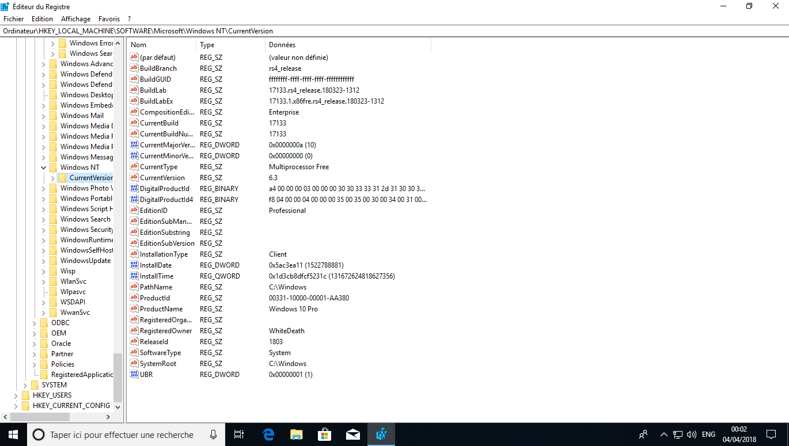Expand the SYSTEM tree node

[x=25, y=385]
